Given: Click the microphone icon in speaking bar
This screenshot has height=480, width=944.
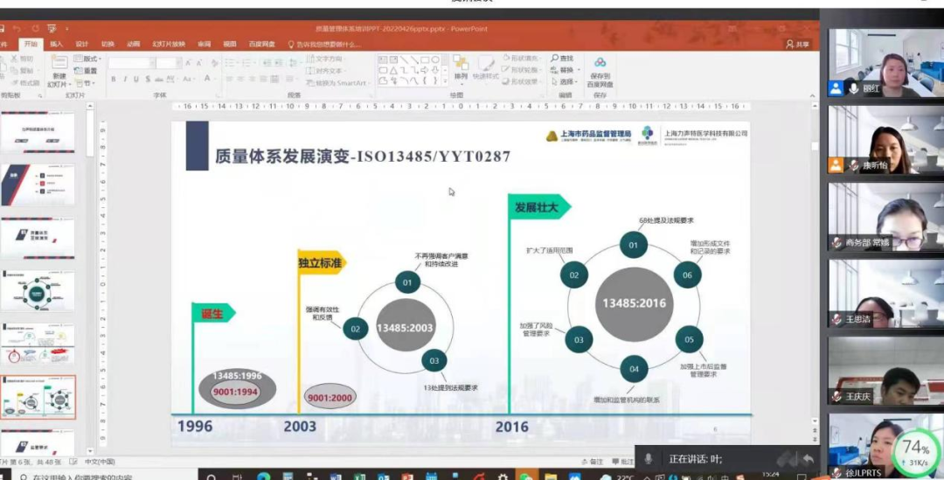Looking at the screenshot, I should point(648,459).
